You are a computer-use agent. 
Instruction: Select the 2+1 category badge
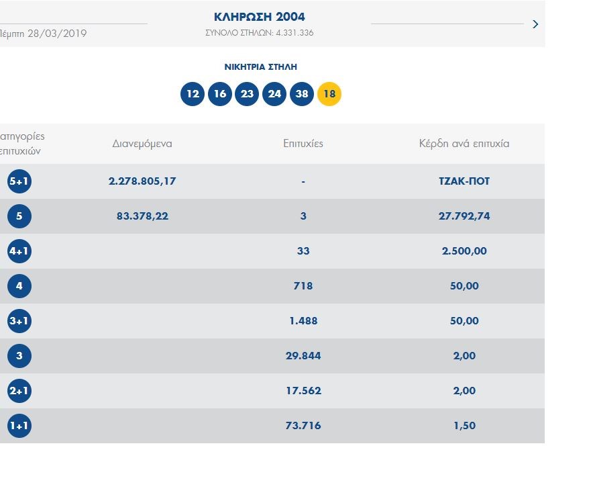(19, 391)
